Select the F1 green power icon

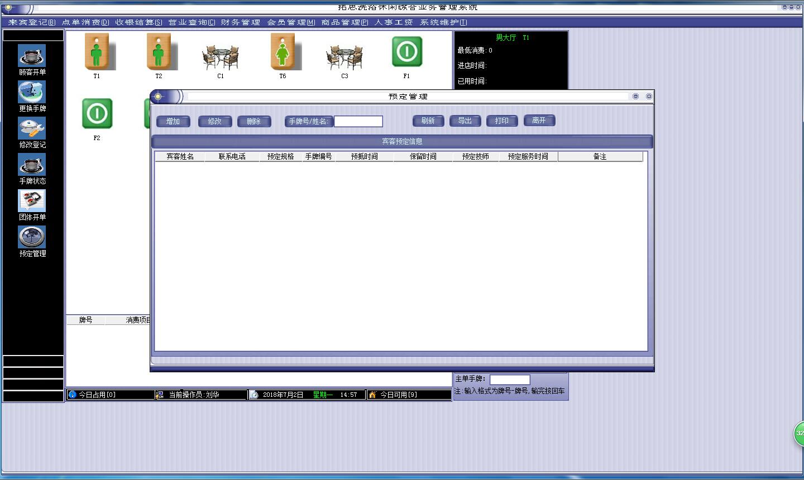point(407,51)
